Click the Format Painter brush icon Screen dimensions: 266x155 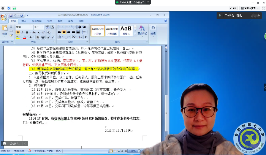pyautogui.click(x=11, y=35)
